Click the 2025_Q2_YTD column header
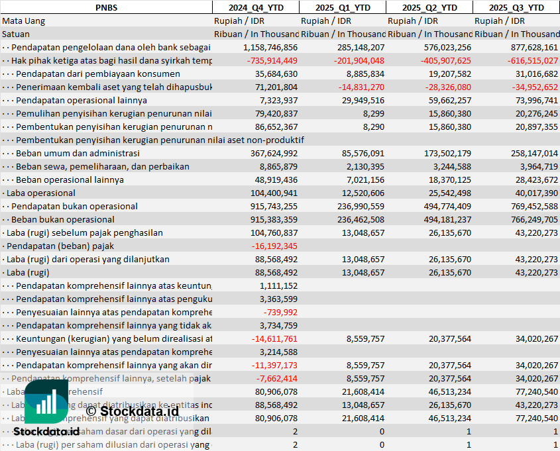Image resolution: width=560 pixels, height=451 pixels. coord(429,7)
